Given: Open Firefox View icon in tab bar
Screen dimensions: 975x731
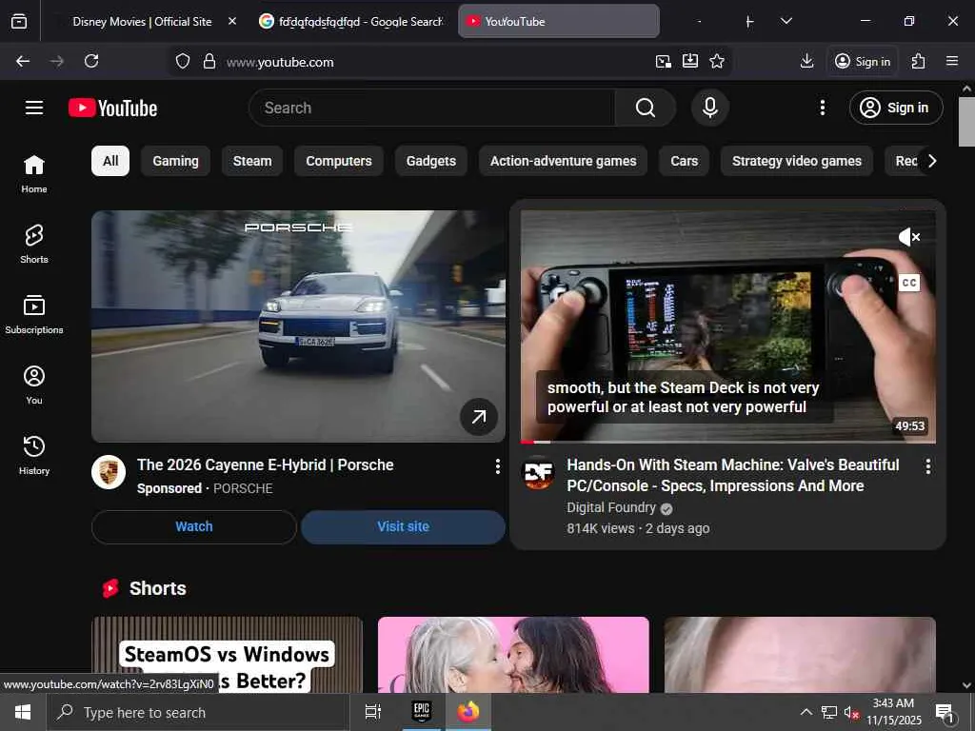Looking at the screenshot, I should point(19,21).
